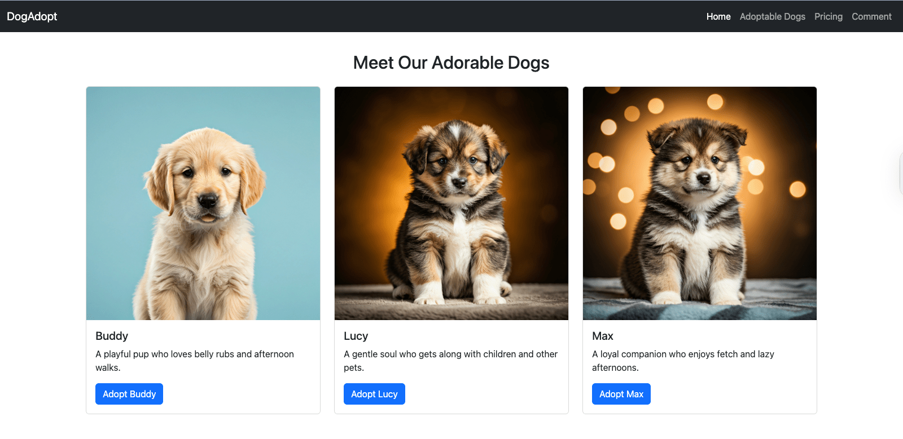Click the Meet Our Adorable Dogs heading

[451, 63]
